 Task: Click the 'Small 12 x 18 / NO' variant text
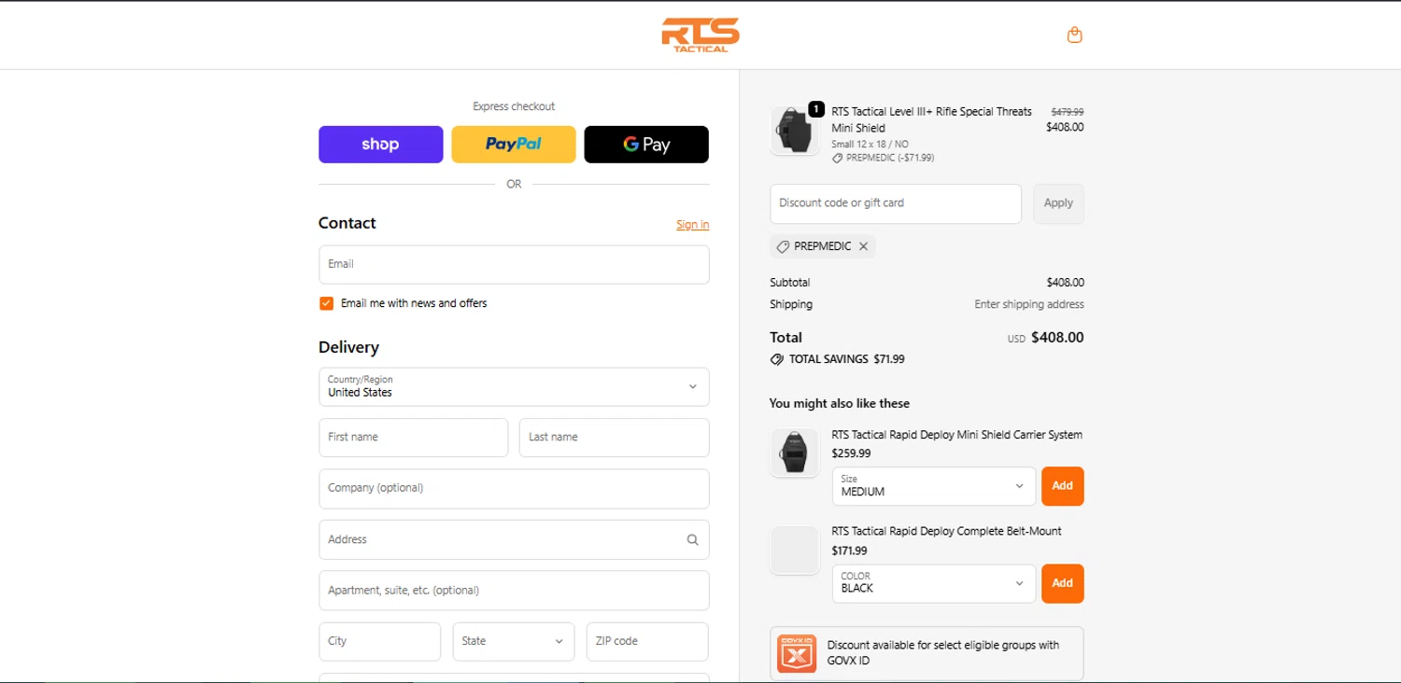[x=870, y=145]
